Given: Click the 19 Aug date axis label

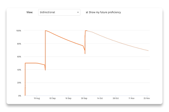Looking at the screenshot, I should [x=37, y=98].
